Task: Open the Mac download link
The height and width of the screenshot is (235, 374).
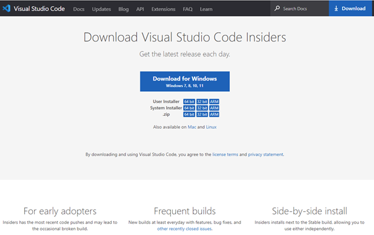Action: coord(192,127)
